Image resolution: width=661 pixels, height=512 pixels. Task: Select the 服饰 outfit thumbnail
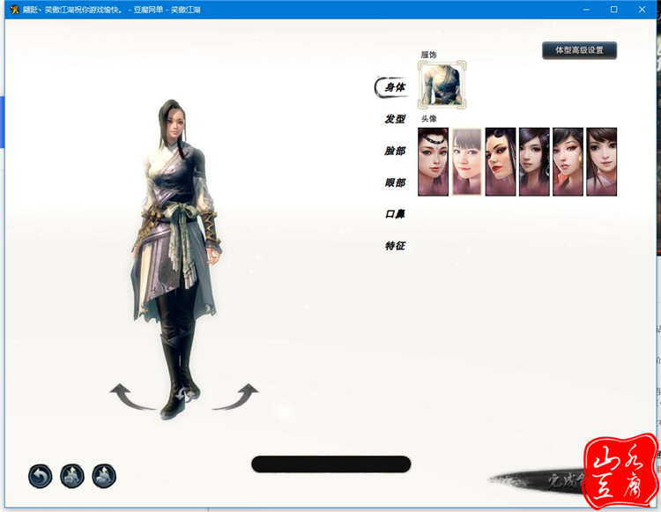pyautogui.click(x=442, y=85)
